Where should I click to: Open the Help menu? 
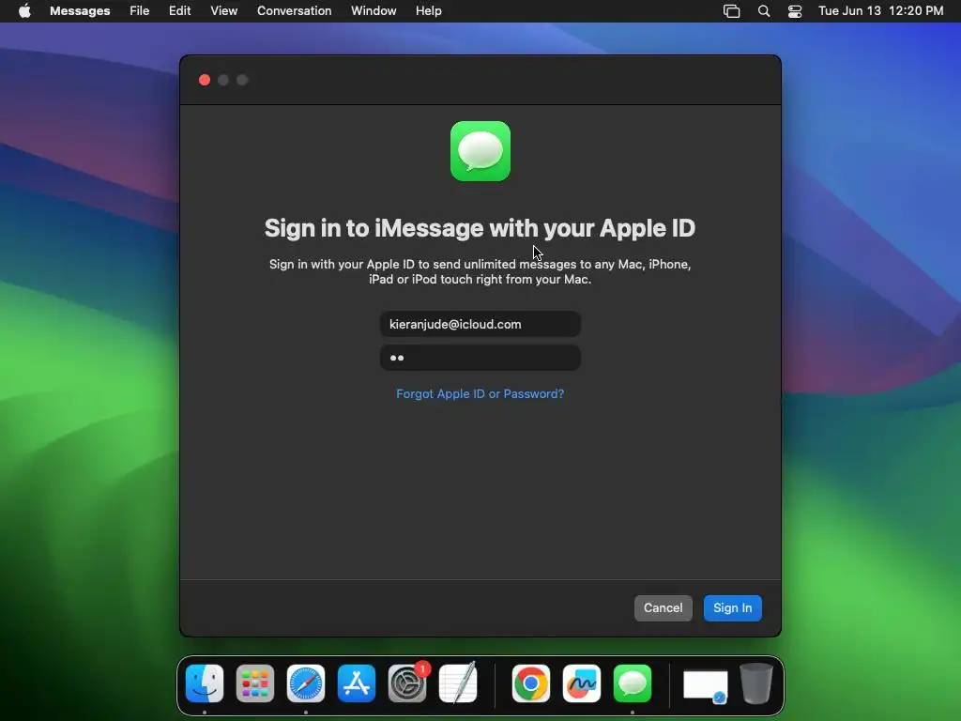[x=428, y=10]
